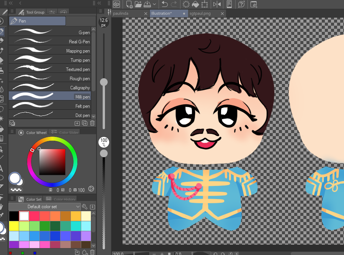
Task: Click the brush size slider handle
Action: pos(104,82)
